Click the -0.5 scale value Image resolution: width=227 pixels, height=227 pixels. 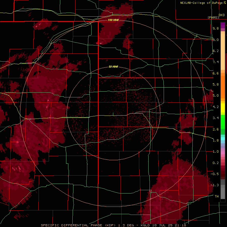215,174
